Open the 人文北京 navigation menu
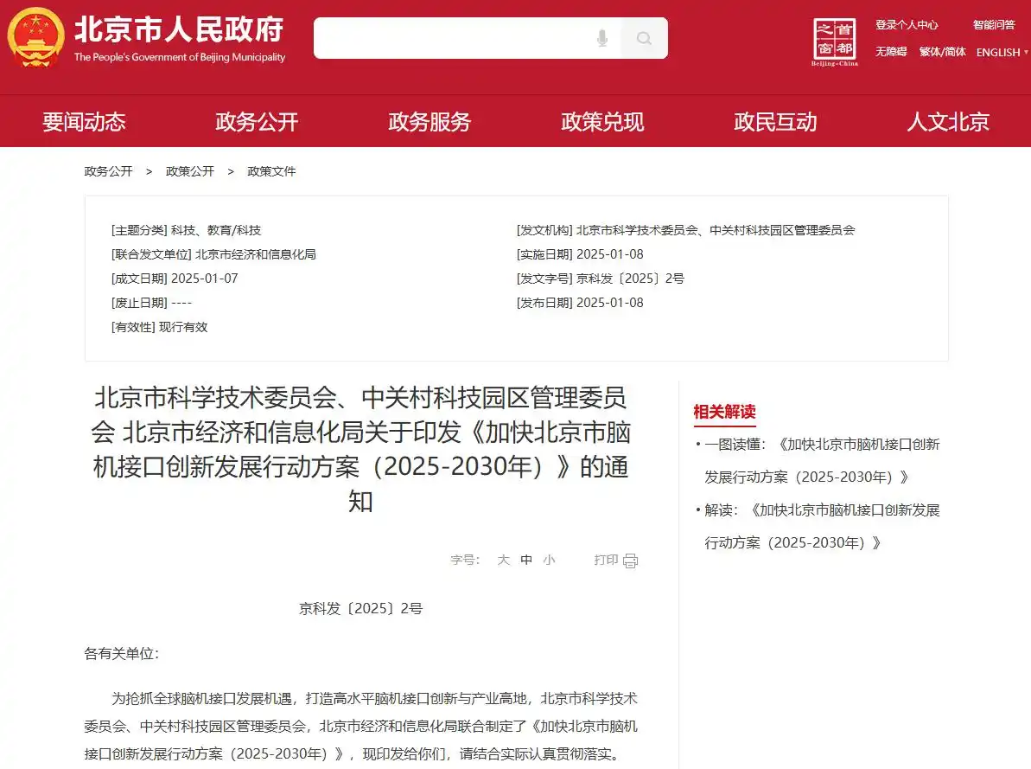 947,122
